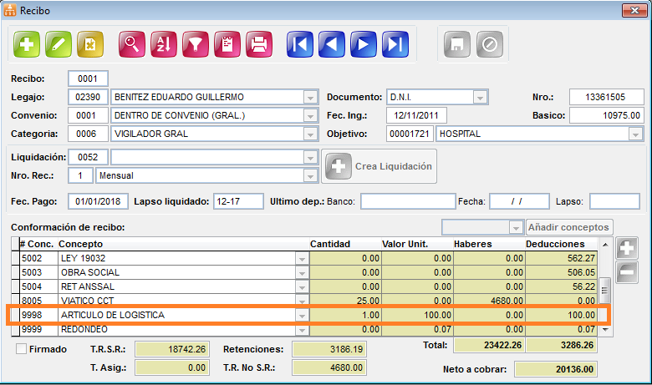
Task: Click concept grid scrollbar up arrow
Action: [x=605, y=245]
